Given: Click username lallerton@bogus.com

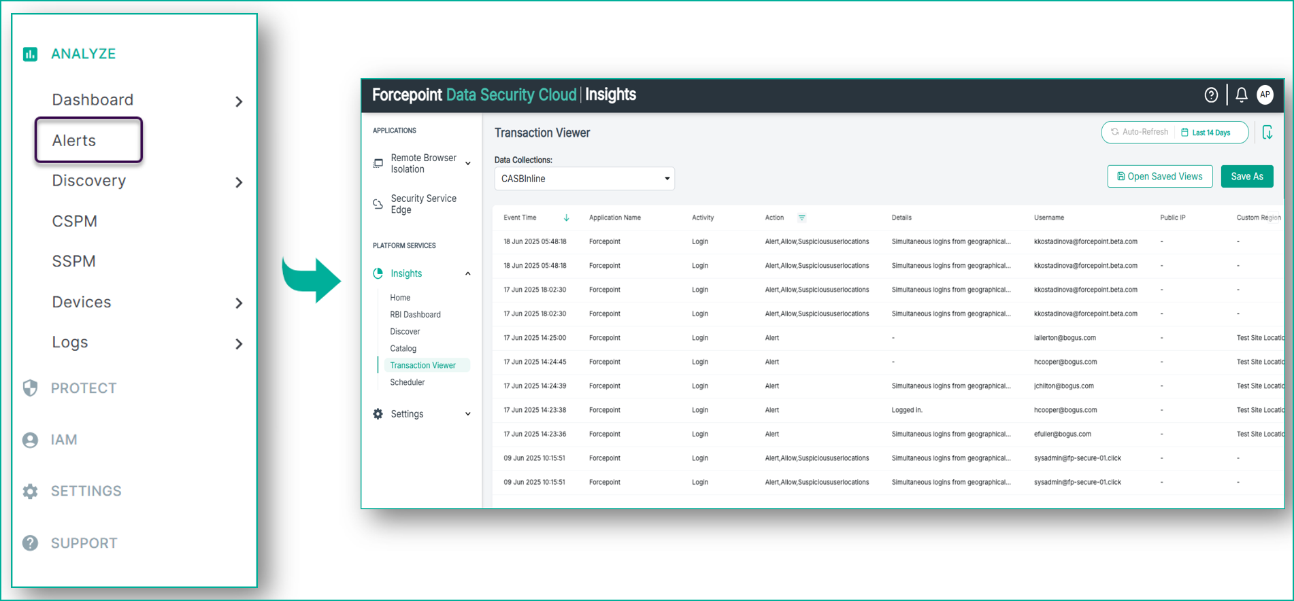Looking at the screenshot, I should 1065,338.
